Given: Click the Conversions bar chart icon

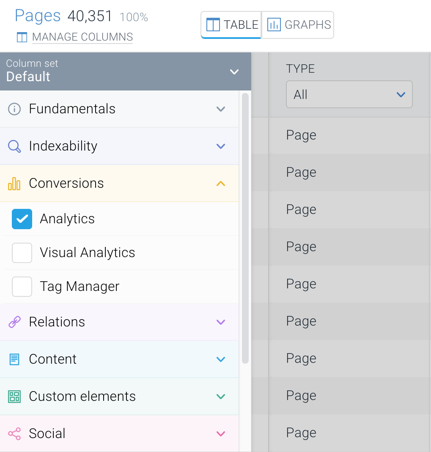Looking at the screenshot, I should [x=14, y=184].
